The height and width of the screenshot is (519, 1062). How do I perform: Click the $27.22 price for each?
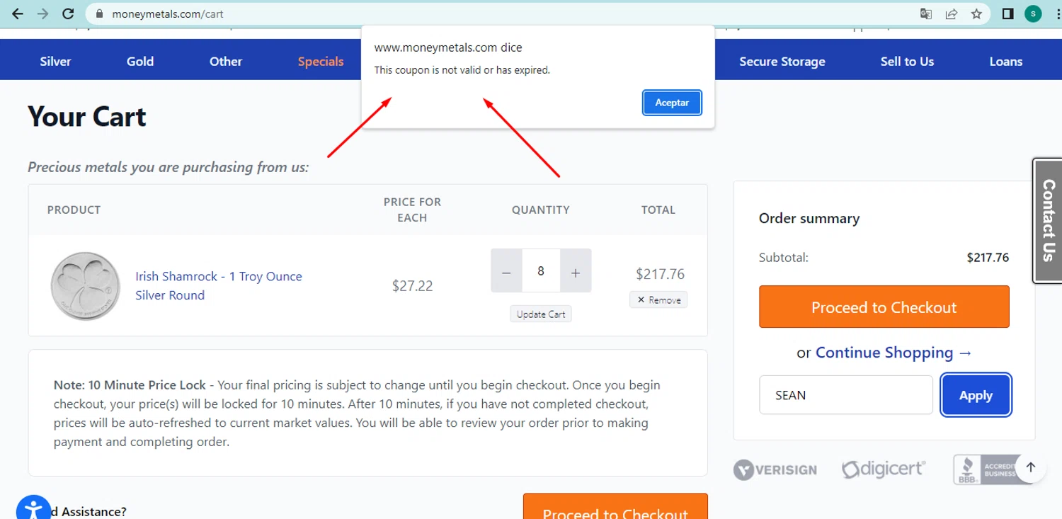pos(412,286)
